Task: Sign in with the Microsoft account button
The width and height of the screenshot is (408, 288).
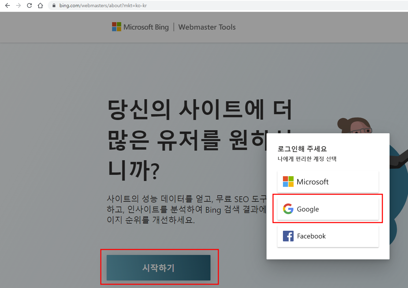Action: click(328, 182)
